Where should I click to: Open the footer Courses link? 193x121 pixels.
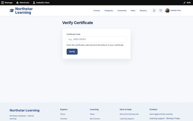[x=64, y=119]
